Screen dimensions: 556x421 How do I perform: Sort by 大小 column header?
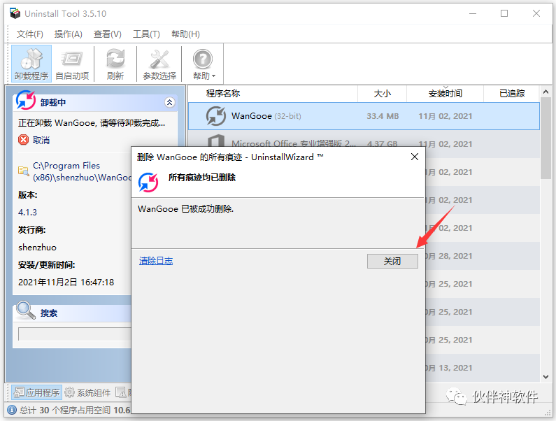pyautogui.click(x=383, y=94)
